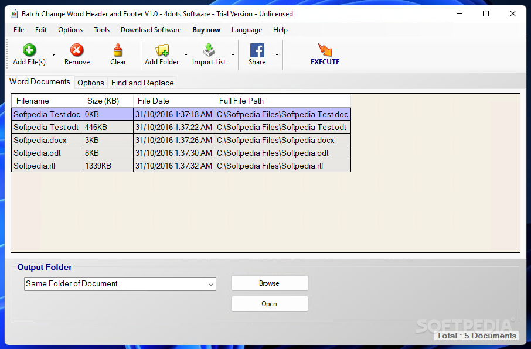Screen dimensions: 531x349
Task: Click the 0KB size cell
Action: (108, 114)
